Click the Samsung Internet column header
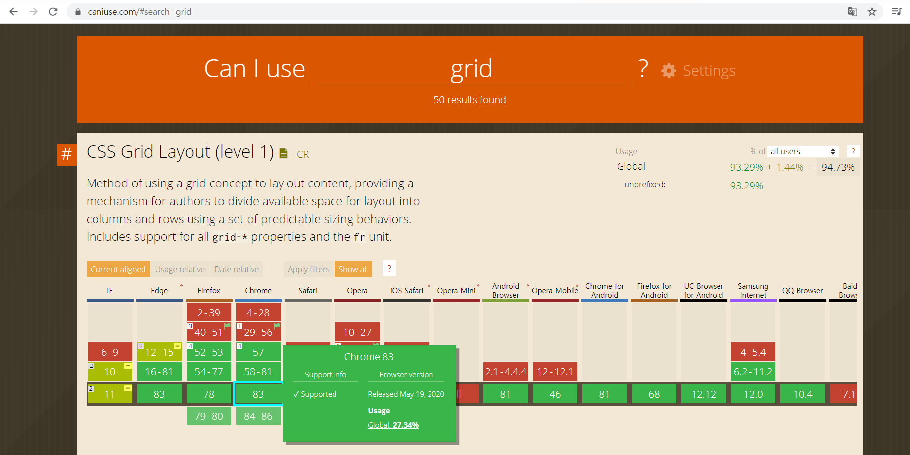This screenshot has height=455, width=910. (x=753, y=291)
